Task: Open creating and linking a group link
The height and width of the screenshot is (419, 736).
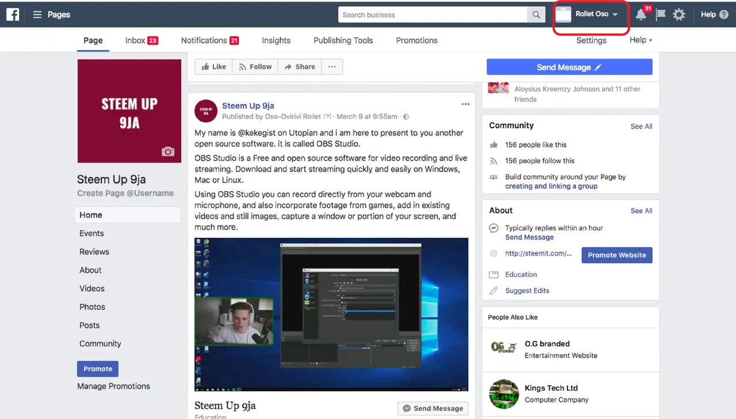Action: coord(551,186)
